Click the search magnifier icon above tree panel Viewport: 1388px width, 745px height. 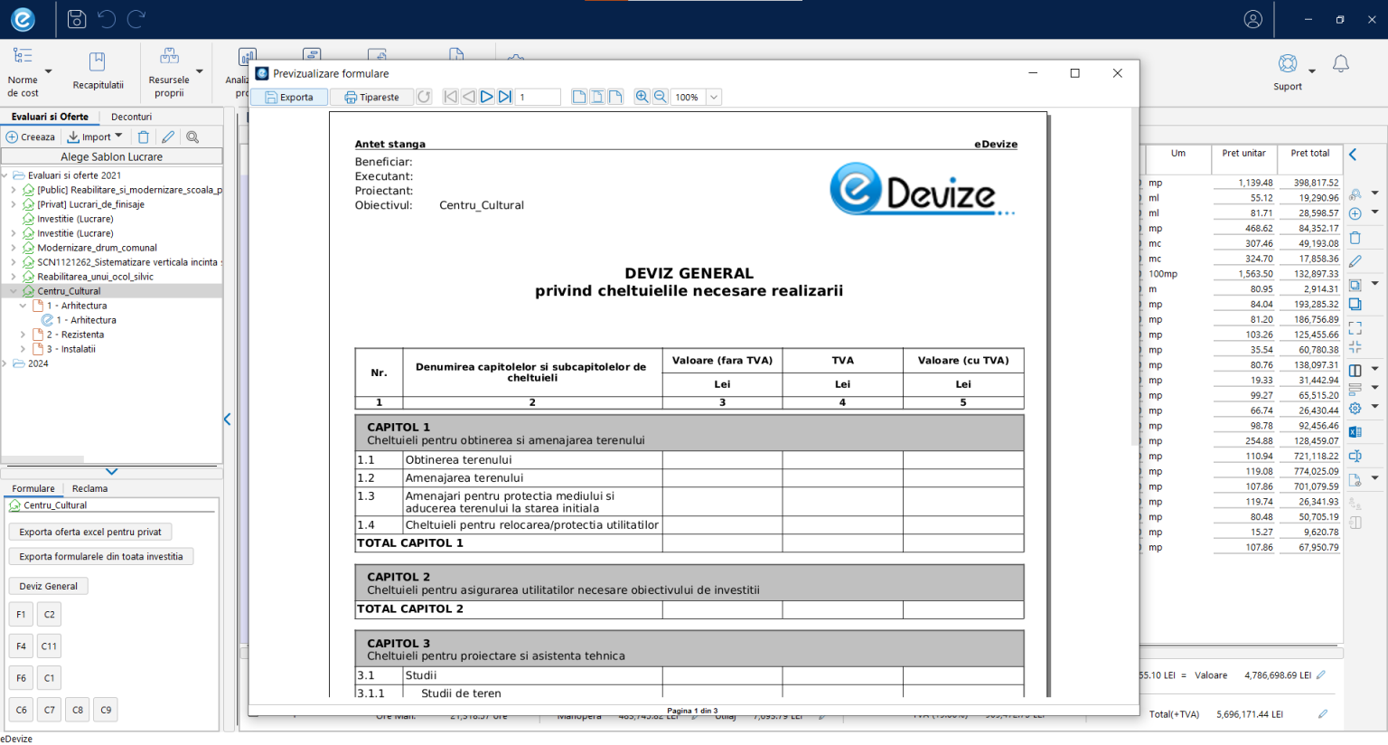[x=192, y=137]
